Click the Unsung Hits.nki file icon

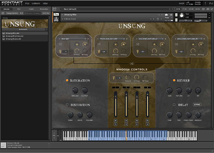click(x=4, y=33)
